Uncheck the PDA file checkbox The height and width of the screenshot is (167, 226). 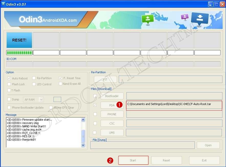[x=95, y=105]
